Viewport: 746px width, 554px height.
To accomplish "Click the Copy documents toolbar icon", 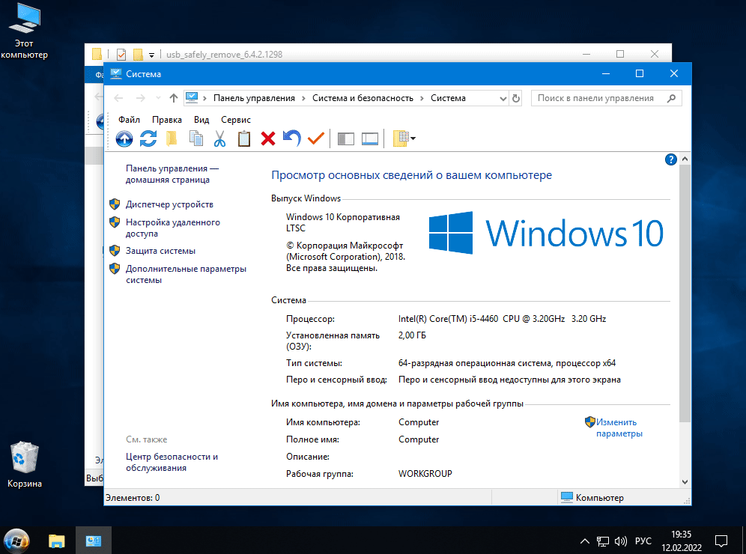I will click(x=196, y=138).
